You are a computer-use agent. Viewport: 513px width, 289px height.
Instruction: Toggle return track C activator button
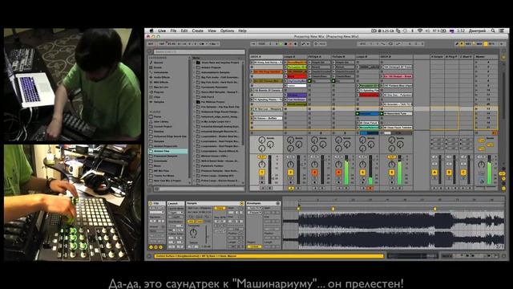coord(463,173)
